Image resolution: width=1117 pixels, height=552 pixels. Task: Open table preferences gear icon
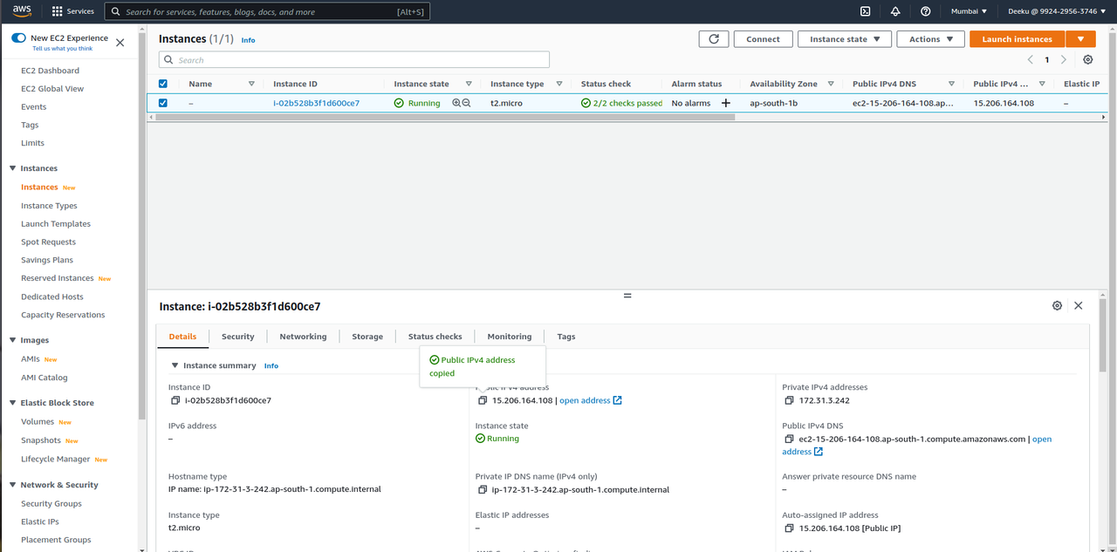pyautogui.click(x=1087, y=60)
